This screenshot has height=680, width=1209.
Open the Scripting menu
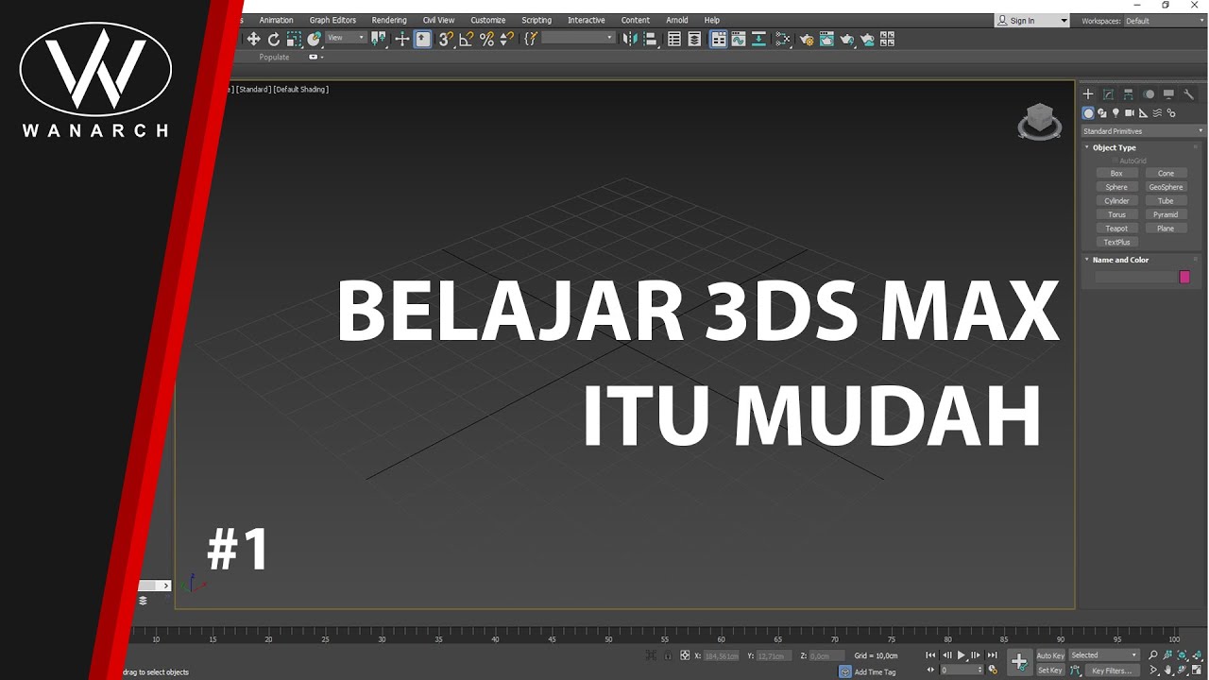(536, 20)
